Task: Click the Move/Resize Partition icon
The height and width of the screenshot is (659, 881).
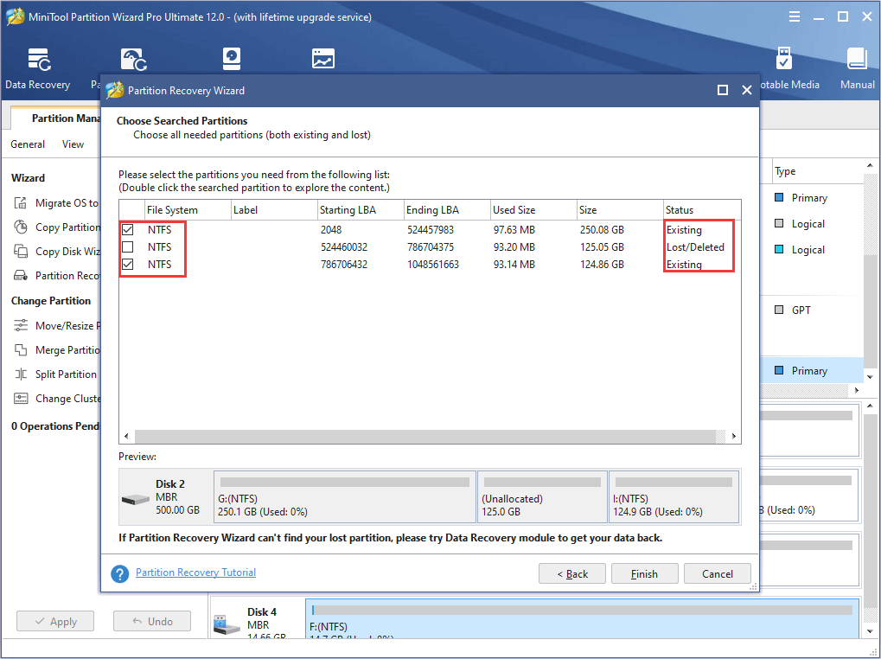Action: 20,326
